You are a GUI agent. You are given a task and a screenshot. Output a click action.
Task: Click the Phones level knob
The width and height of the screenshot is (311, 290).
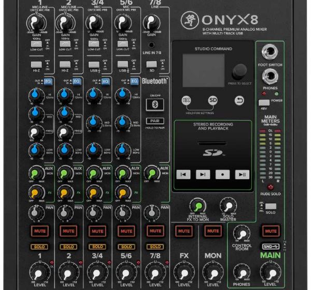[x=242, y=272]
